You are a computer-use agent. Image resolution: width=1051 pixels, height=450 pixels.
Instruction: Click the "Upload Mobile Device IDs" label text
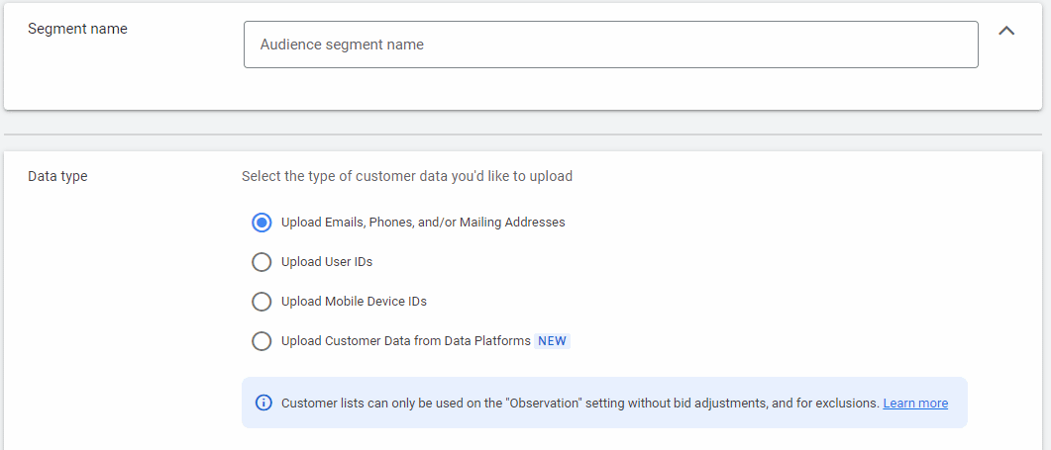coord(354,302)
